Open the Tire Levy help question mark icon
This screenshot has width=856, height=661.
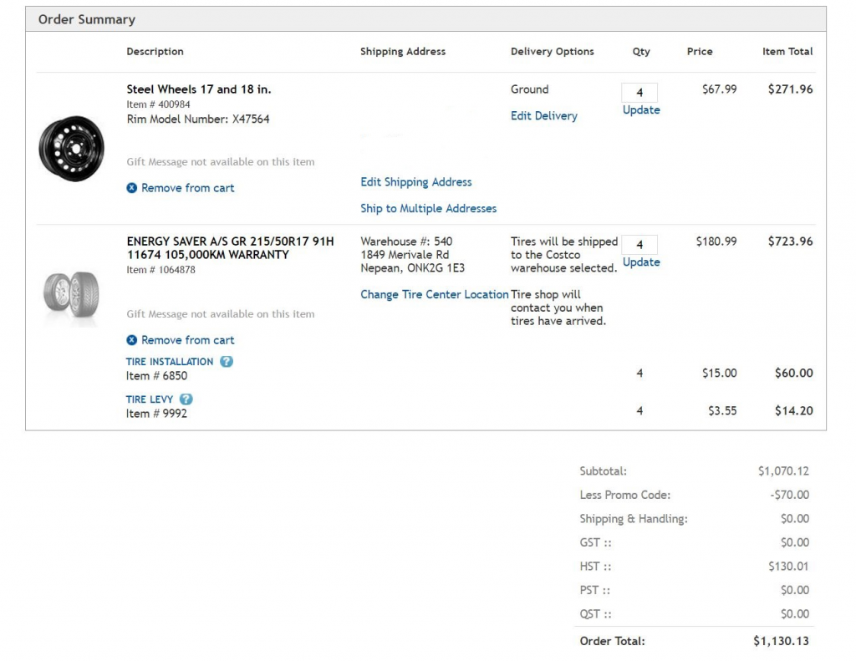click(x=186, y=399)
